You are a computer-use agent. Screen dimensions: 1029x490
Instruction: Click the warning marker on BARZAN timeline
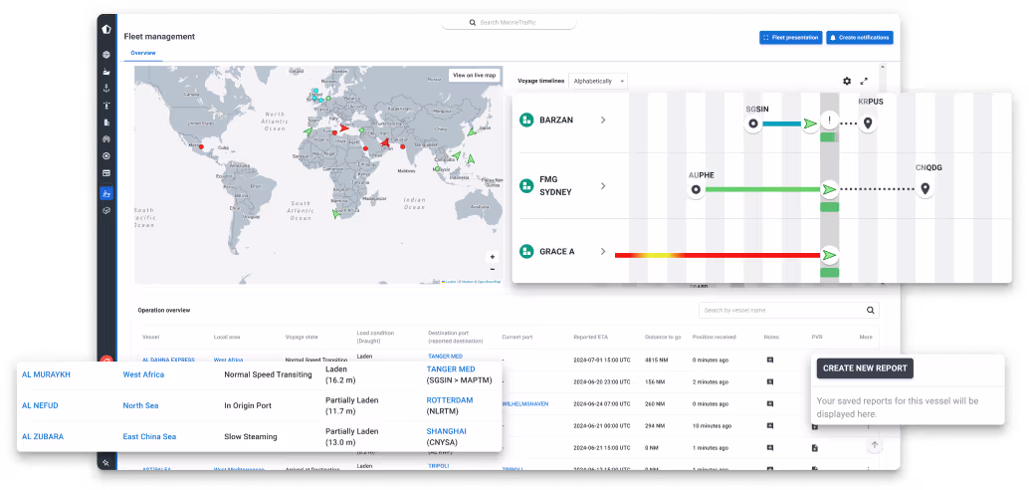coord(830,121)
